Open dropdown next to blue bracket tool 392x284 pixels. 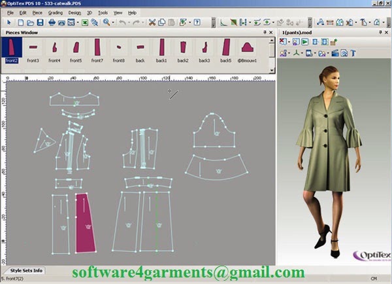tap(250, 23)
